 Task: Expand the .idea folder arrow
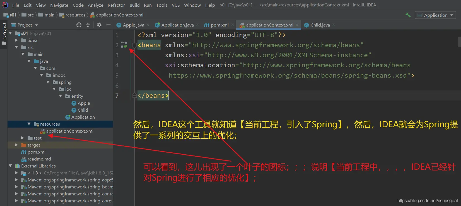pos(16,40)
